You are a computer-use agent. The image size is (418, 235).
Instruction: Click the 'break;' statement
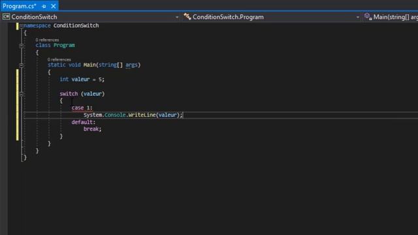tap(92, 129)
